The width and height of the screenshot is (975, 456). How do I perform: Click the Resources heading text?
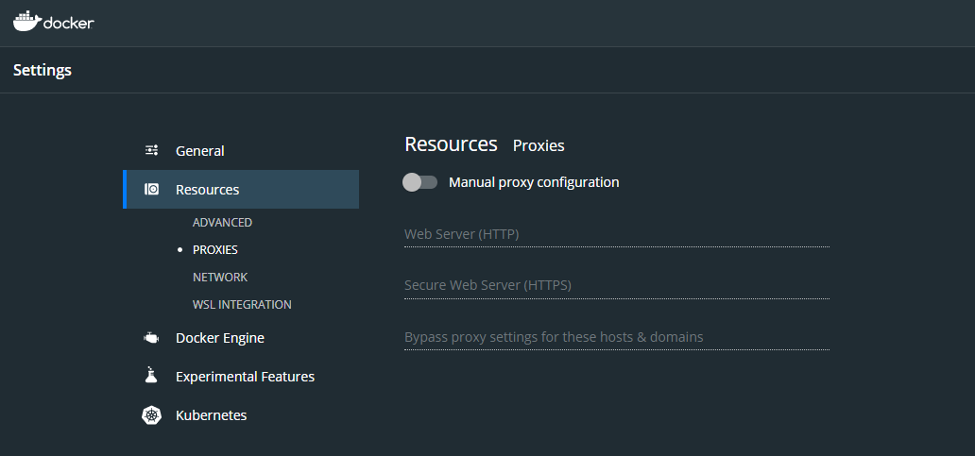click(451, 144)
